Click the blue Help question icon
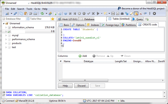The height and width of the screenshot is (104, 168). point(66,14)
